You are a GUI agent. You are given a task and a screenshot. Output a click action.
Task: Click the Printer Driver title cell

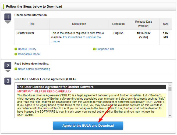(32, 37)
